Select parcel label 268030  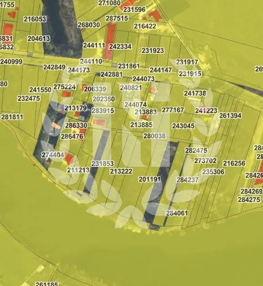click(x=89, y=25)
